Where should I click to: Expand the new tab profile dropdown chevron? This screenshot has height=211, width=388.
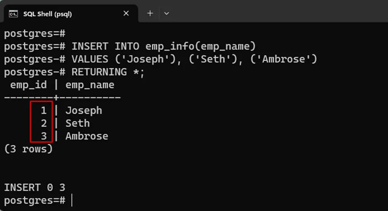pos(167,14)
